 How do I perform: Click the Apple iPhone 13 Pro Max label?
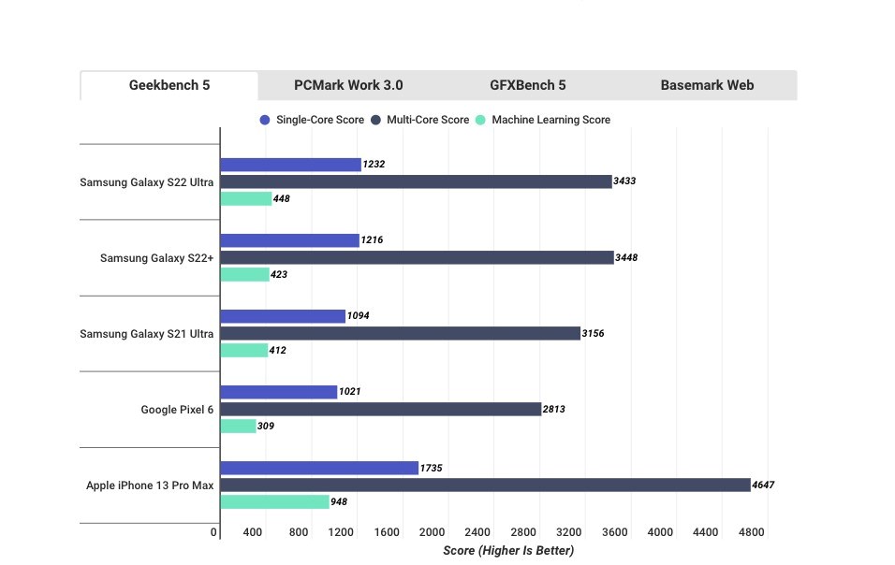(x=150, y=485)
